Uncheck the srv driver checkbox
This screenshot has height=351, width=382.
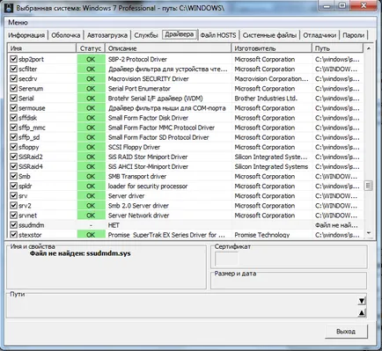coord(13,195)
